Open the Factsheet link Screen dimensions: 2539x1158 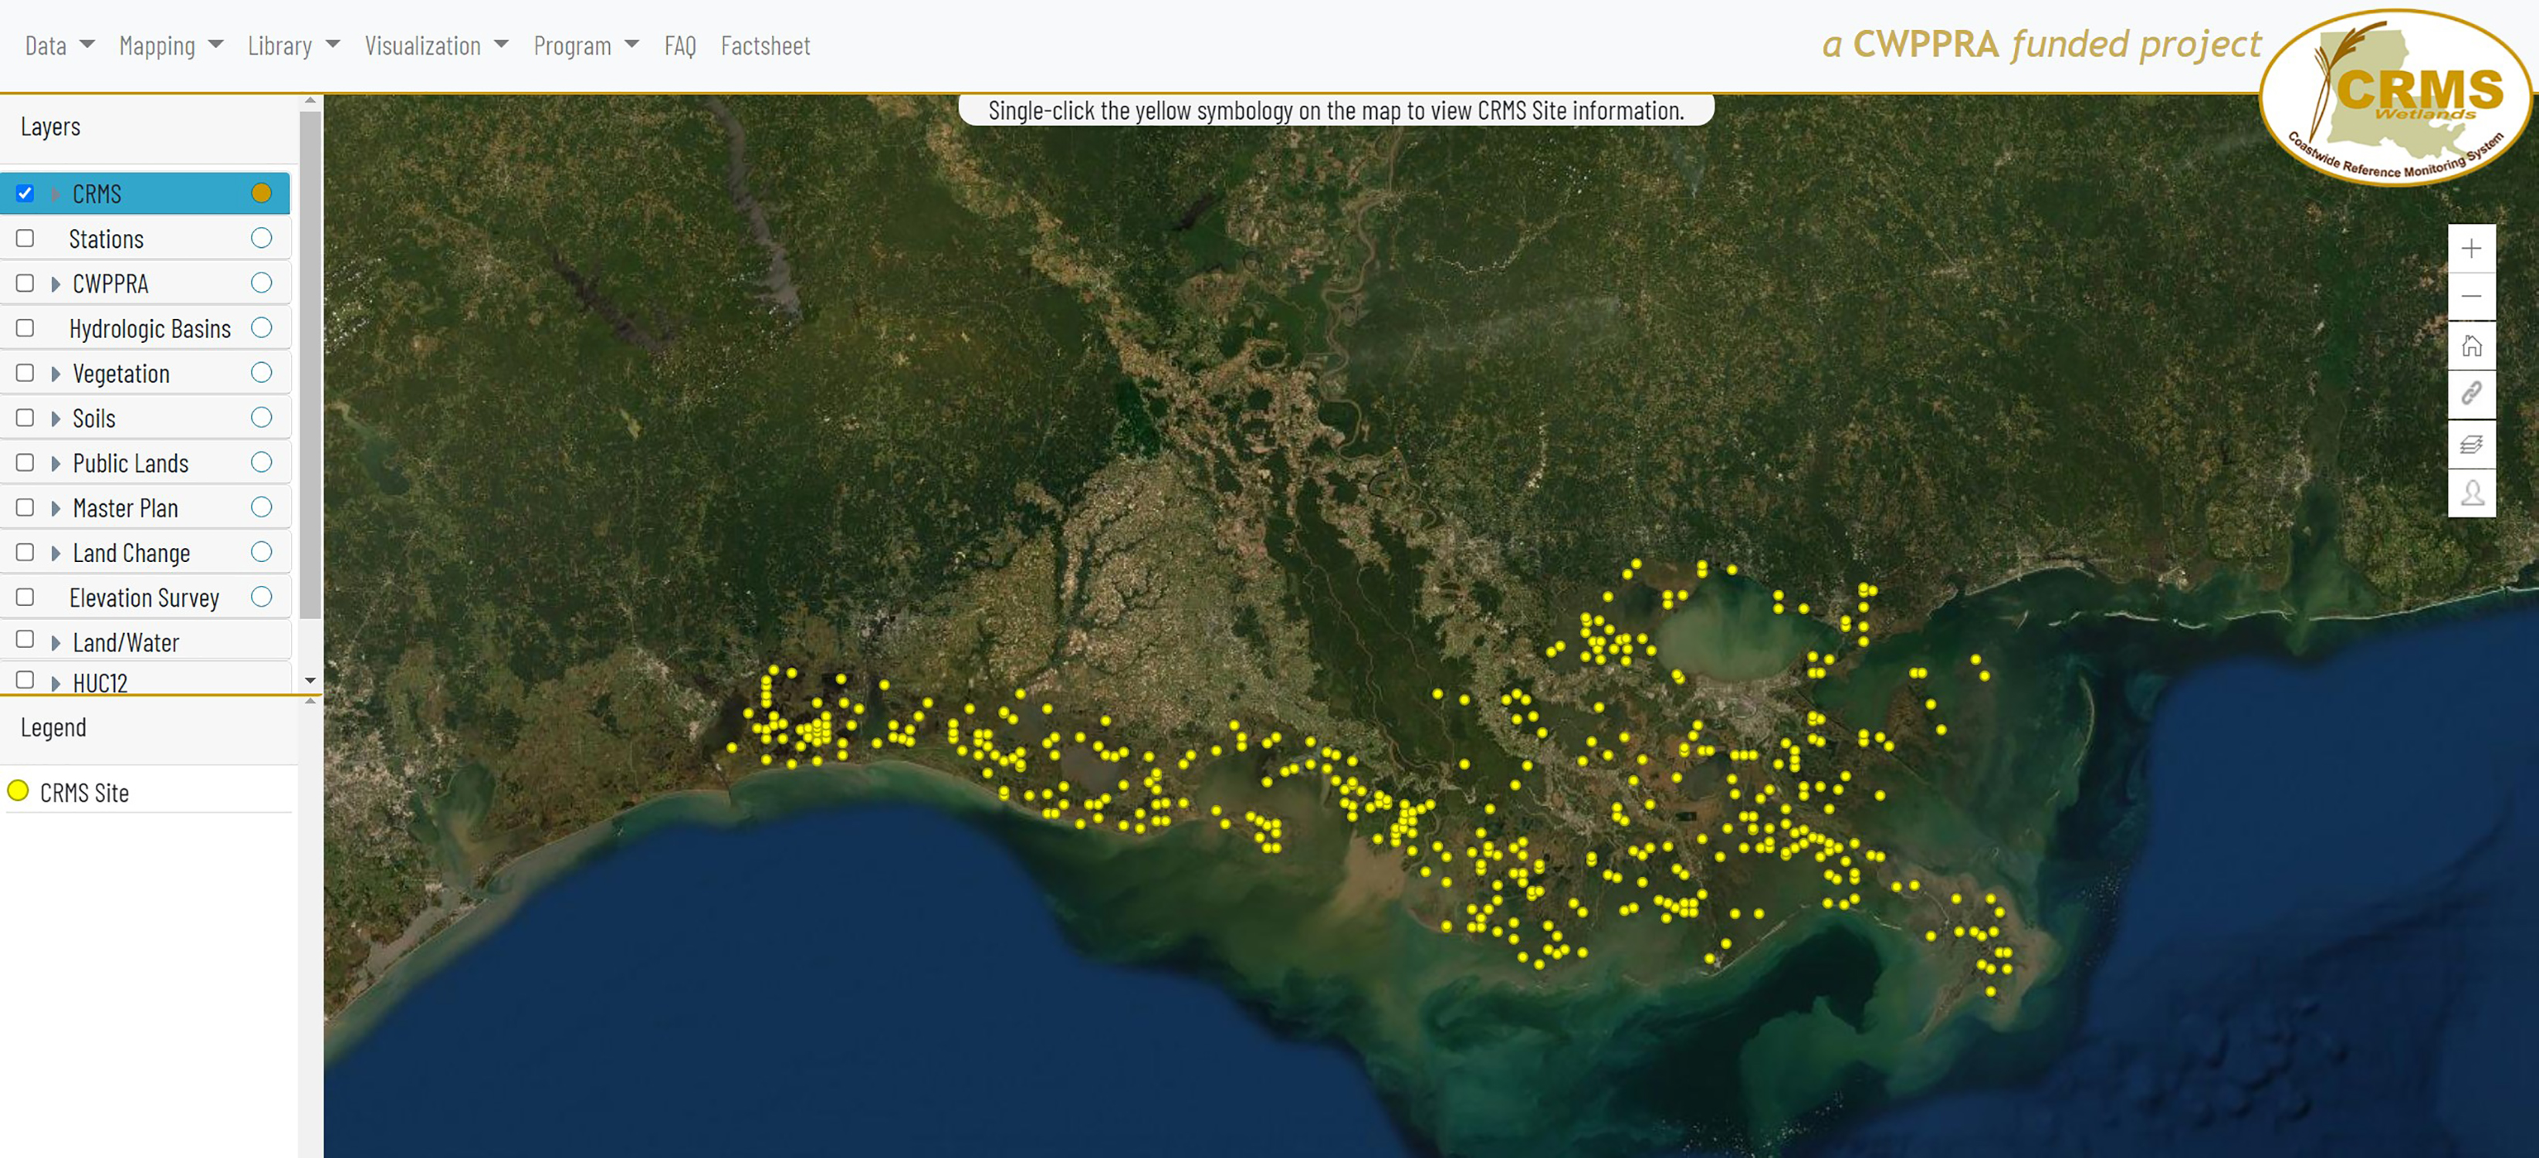coord(765,46)
